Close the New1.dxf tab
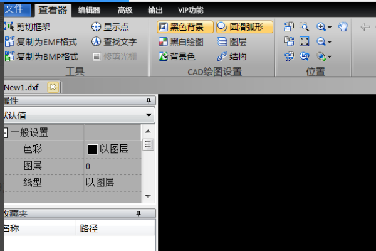Viewport: 376px width, 251px height. click(53, 87)
